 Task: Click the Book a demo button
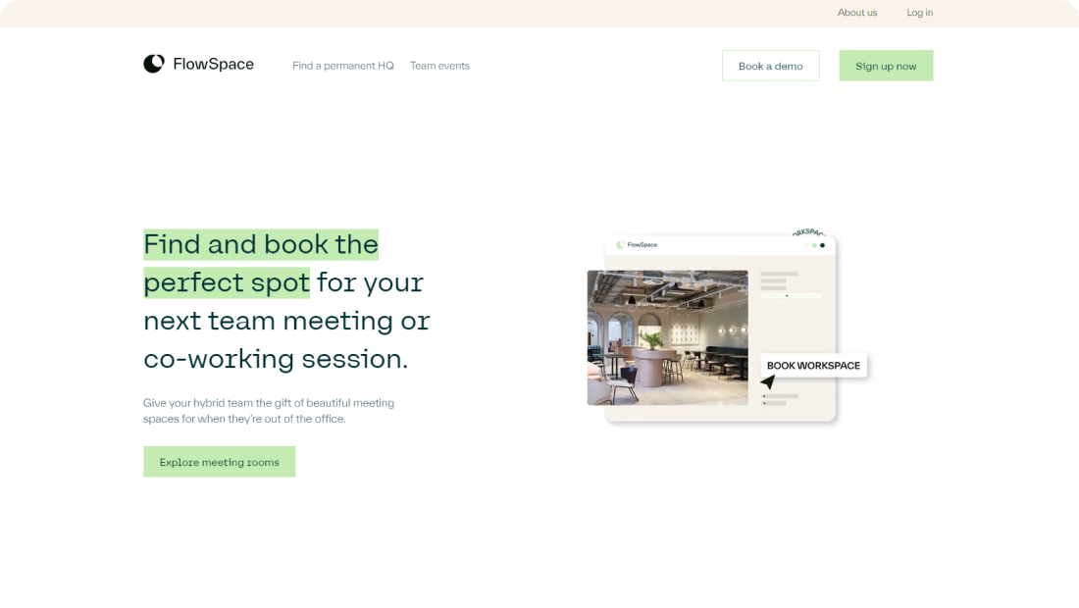click(x=771, y=66)
